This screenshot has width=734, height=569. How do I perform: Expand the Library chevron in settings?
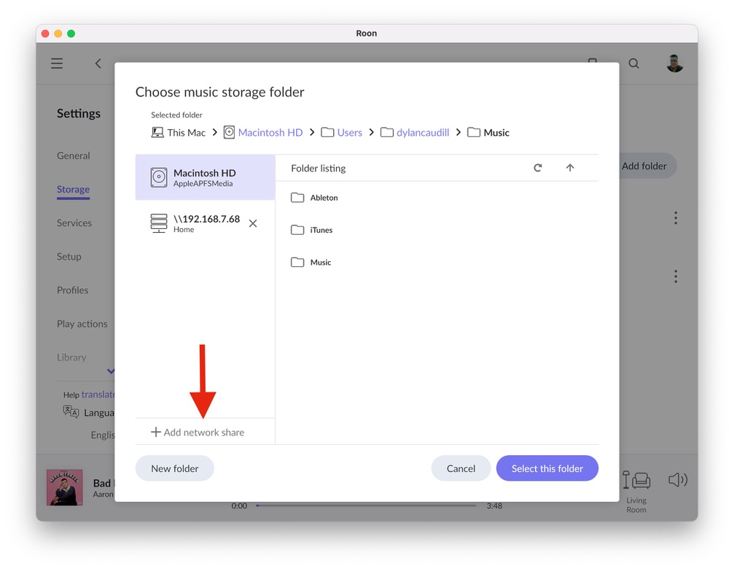111,371
